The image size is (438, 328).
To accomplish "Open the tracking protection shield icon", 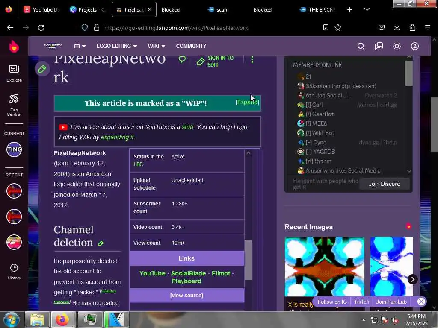I will (85, 28).
